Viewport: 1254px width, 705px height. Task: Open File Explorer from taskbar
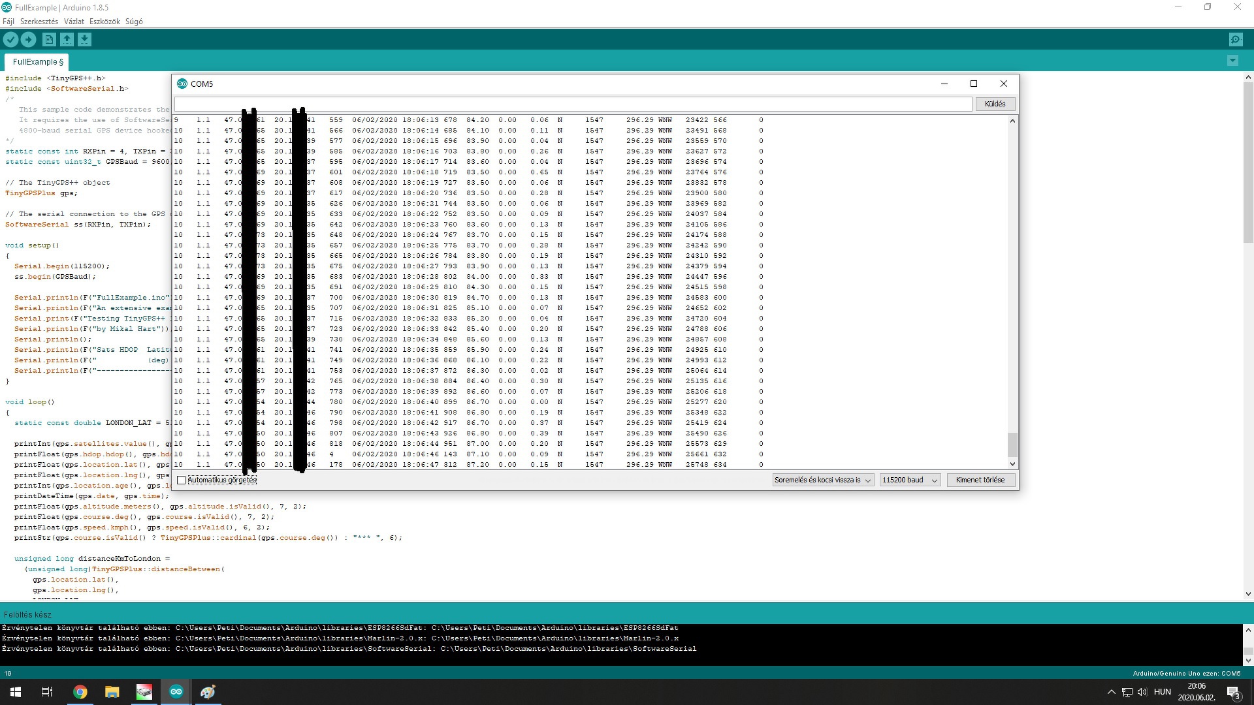point(112,692)
